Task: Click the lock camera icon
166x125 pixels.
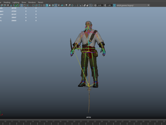Action: pyautogui.click(x=2, y=5)
